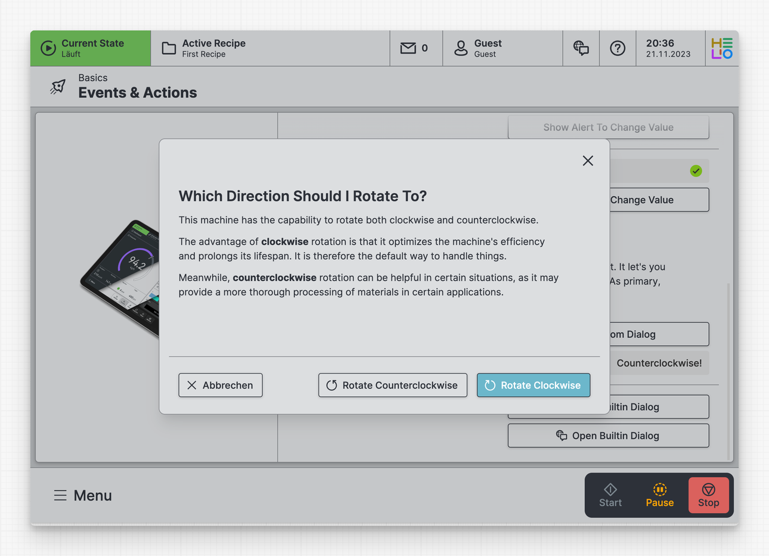Pause the machine
This screenshot has width=769, height=556.
pyautogui.click(x=659, y=495)
